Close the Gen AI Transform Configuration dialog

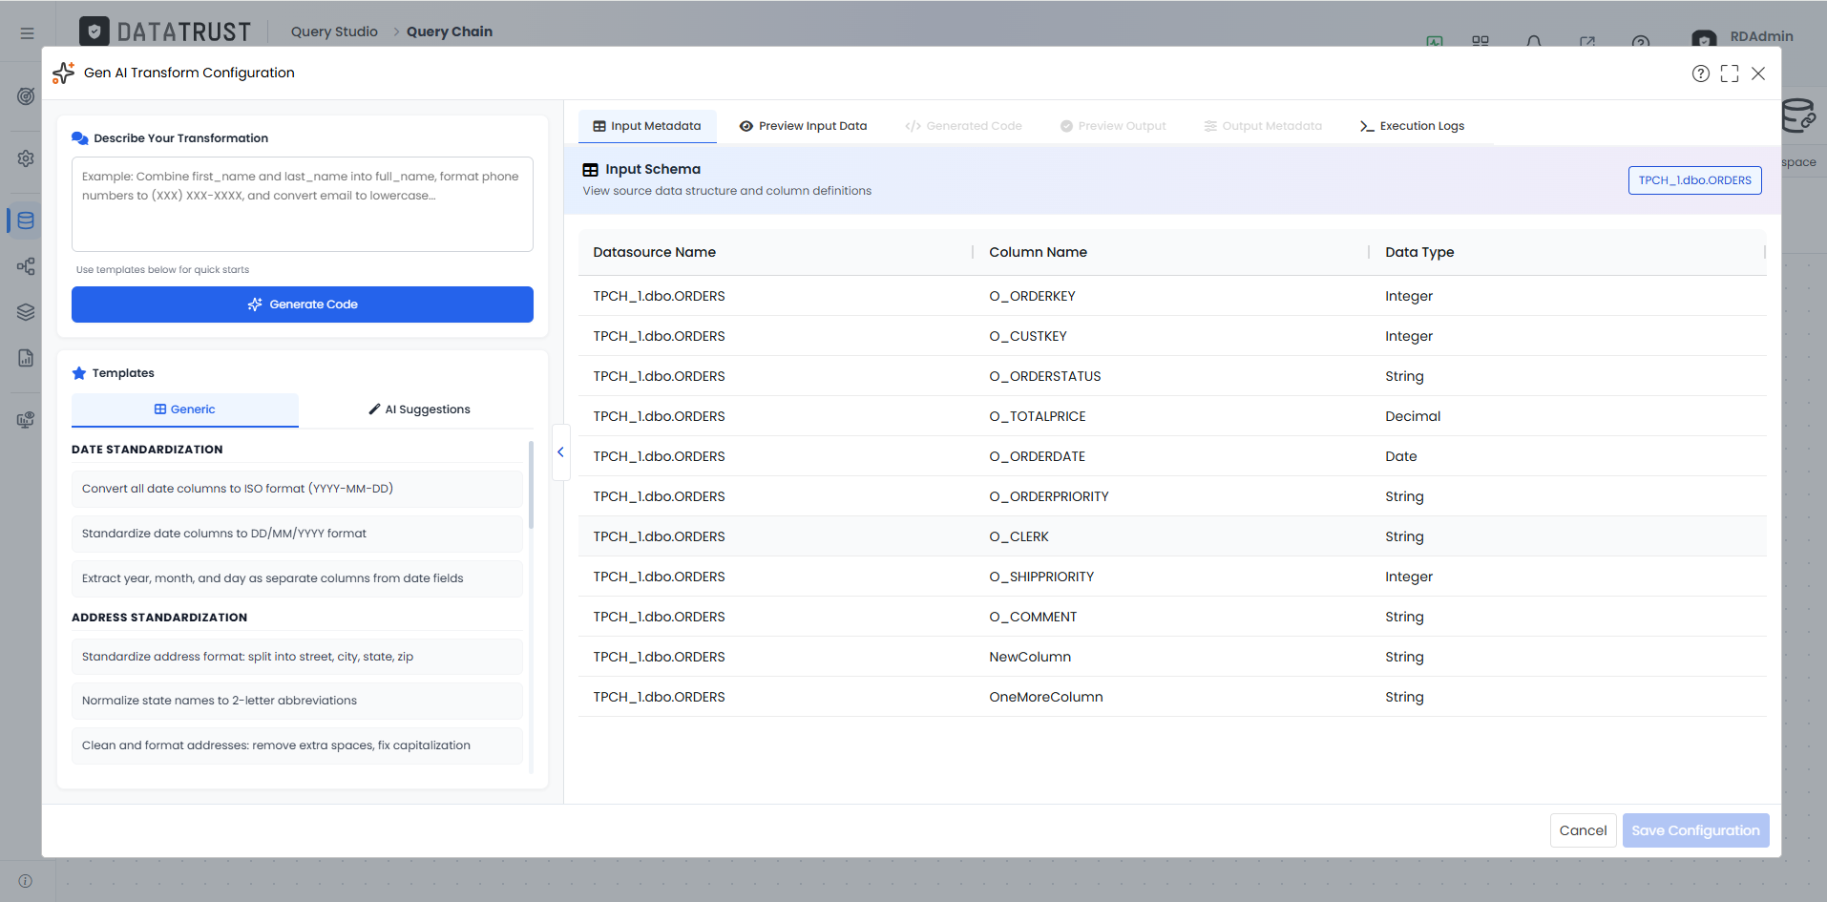coord(1758,73)
